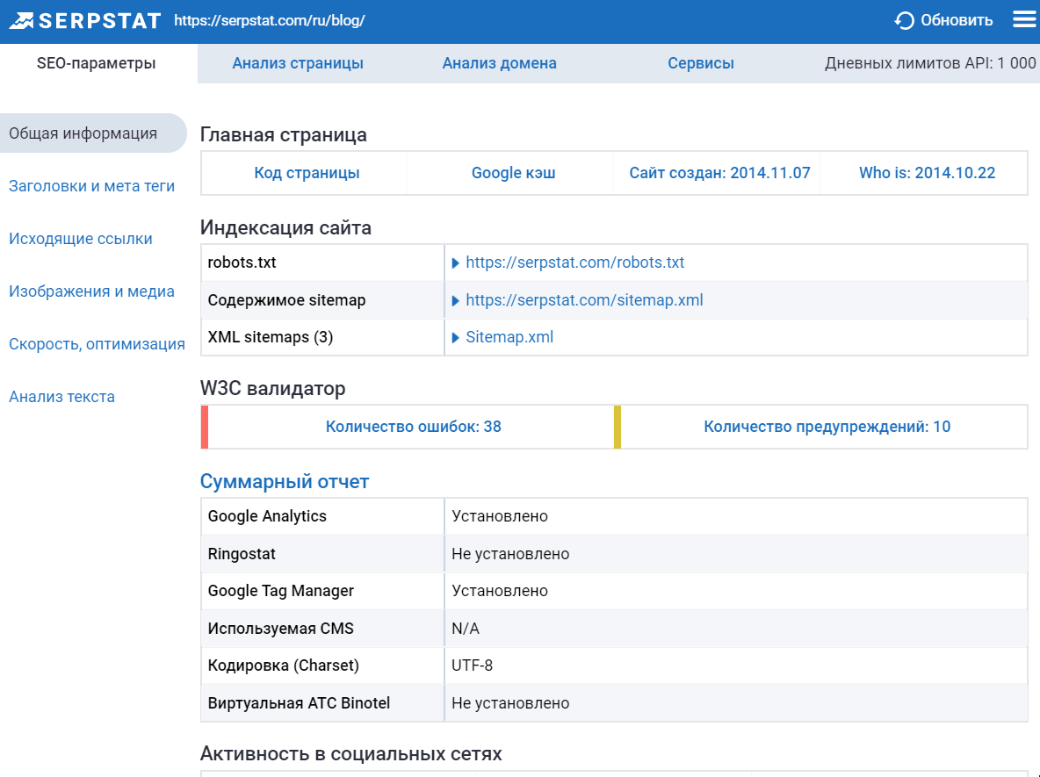Click Сайт создан: 2014.11.07 link
This screenshot has width=1040, height=777.
click(x=719, y=173)
